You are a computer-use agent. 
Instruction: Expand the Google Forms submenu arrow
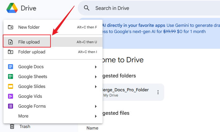(x=96, y=106)
